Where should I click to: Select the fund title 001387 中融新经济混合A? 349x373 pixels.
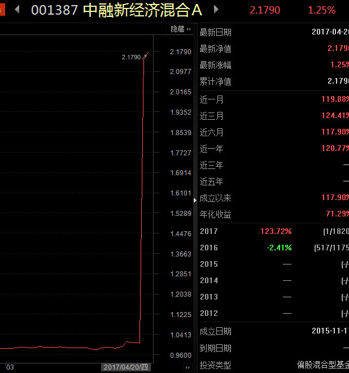117,10
